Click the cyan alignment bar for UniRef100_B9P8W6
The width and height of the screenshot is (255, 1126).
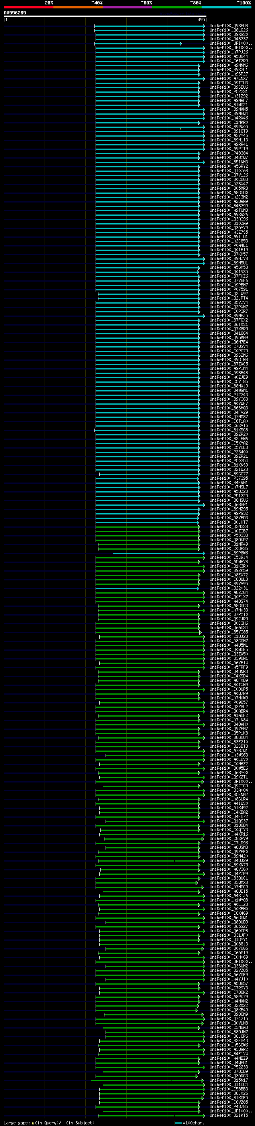click(x=159, y=553)
